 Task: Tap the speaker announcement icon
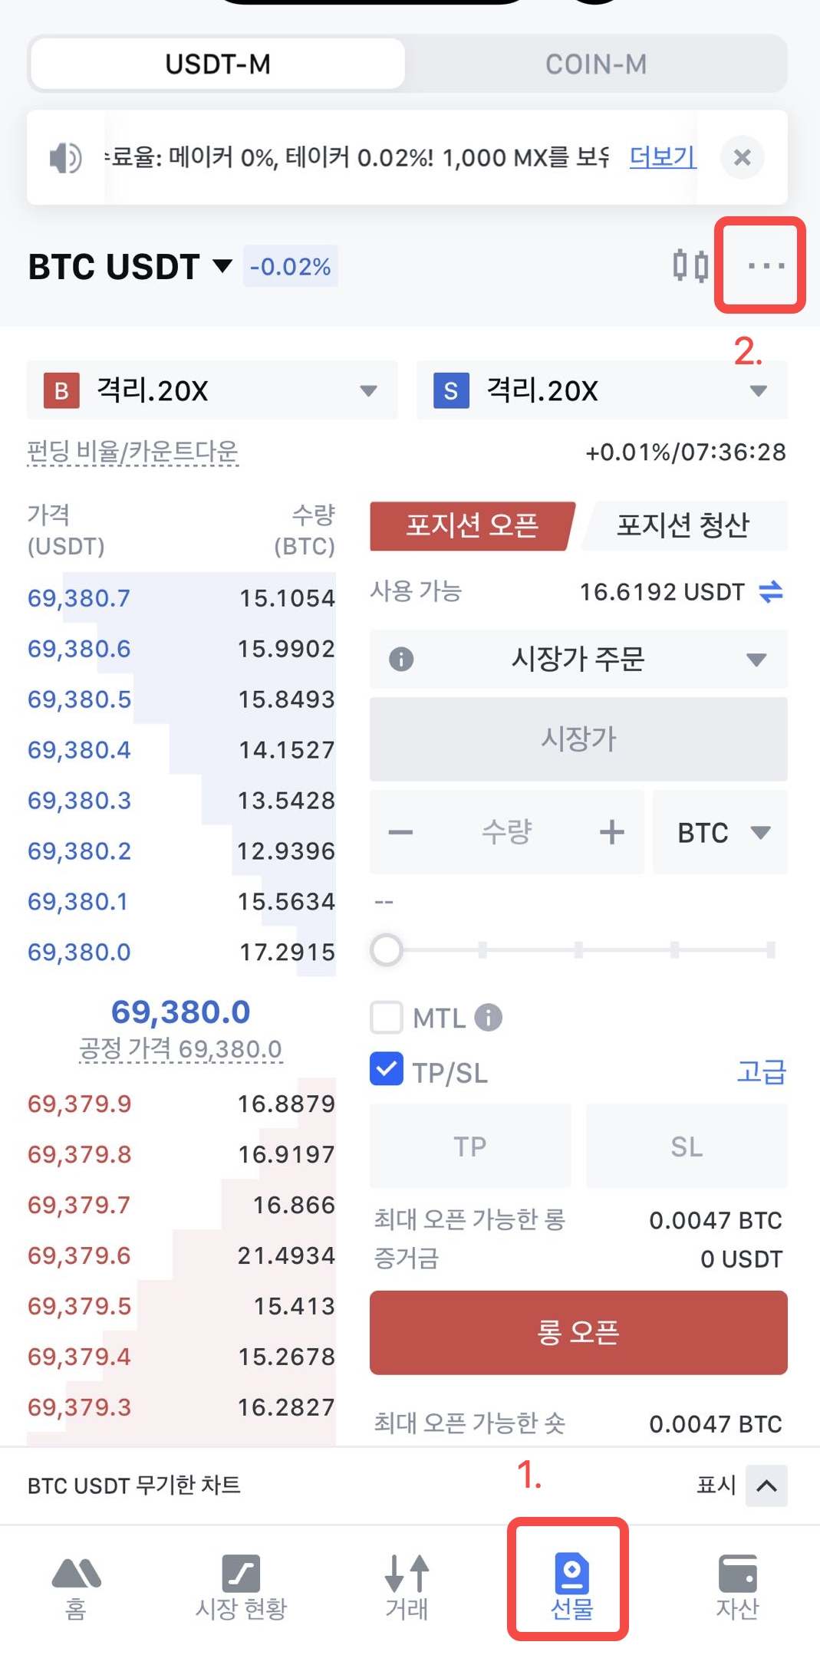[x=66, y=158]
